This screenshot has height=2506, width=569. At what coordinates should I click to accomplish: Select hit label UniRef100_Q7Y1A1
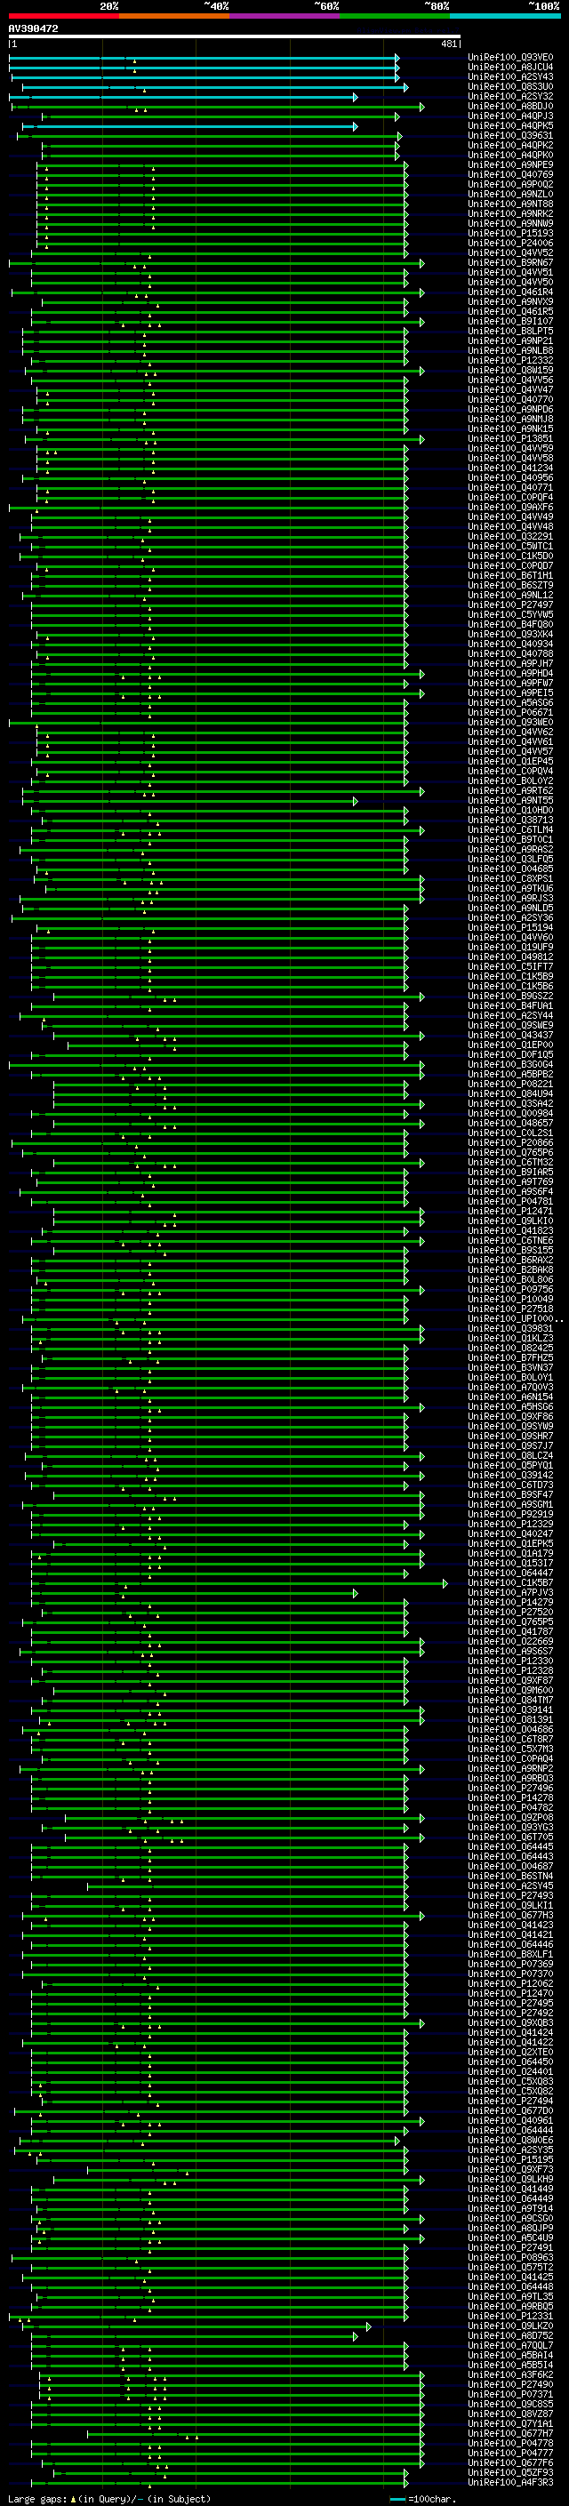pos(510,2423)
